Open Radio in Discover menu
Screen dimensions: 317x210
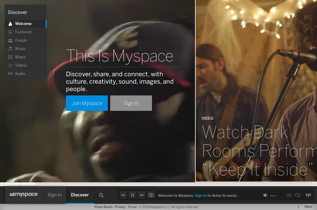[x=26, y=73]
